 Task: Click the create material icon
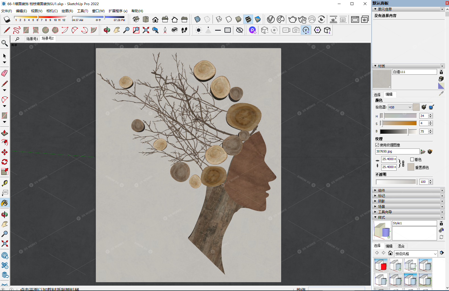click(x=441, y=79)
